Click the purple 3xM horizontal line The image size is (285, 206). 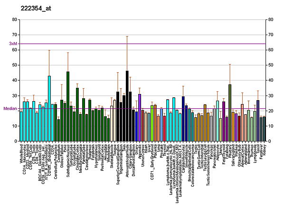click(x=142, y=44)
